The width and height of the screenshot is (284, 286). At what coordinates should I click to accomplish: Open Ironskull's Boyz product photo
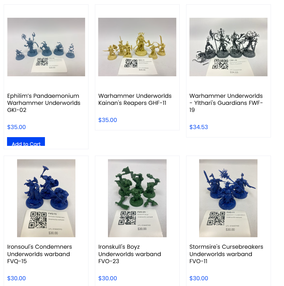tap(137, 198)
